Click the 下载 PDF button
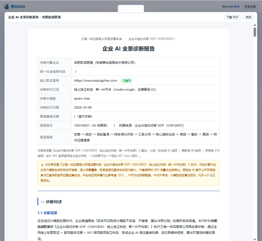The width and height of the screenshot is (262, 241). (x=232, y=17)
